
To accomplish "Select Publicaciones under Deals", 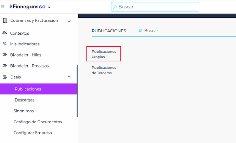I will click(x=38, y=89).
